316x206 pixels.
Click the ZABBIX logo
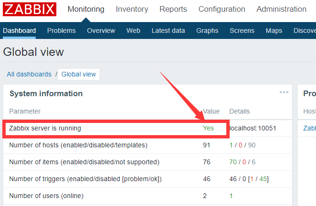30,9
